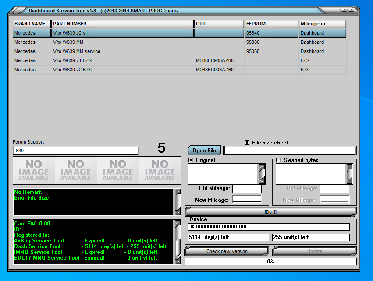The height and width of the screenshot is (281, 373).
Task: Click the Original New Mileage field
Action: [247, 199]
